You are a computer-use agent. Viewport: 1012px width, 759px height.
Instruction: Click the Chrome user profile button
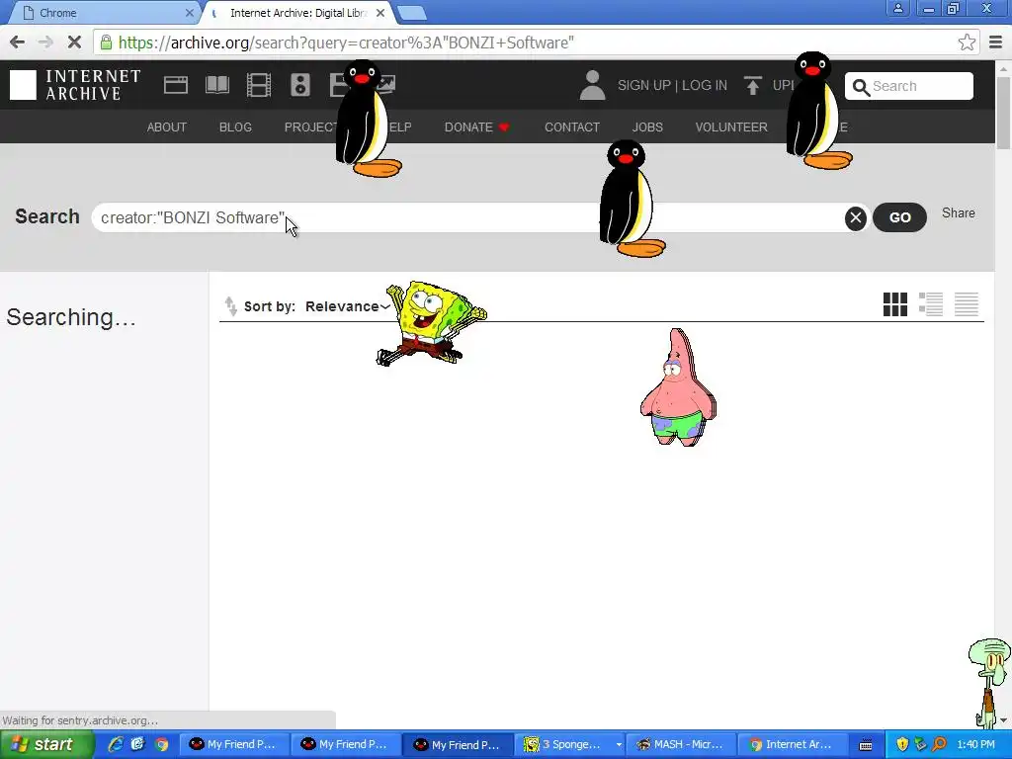click(897, 9)
